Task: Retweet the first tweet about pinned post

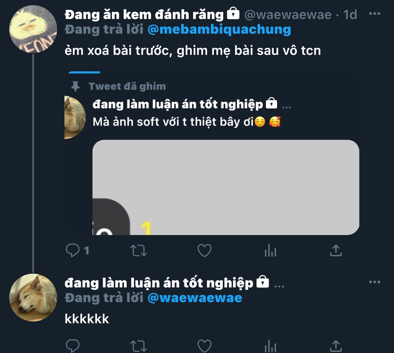Action: 139,251
